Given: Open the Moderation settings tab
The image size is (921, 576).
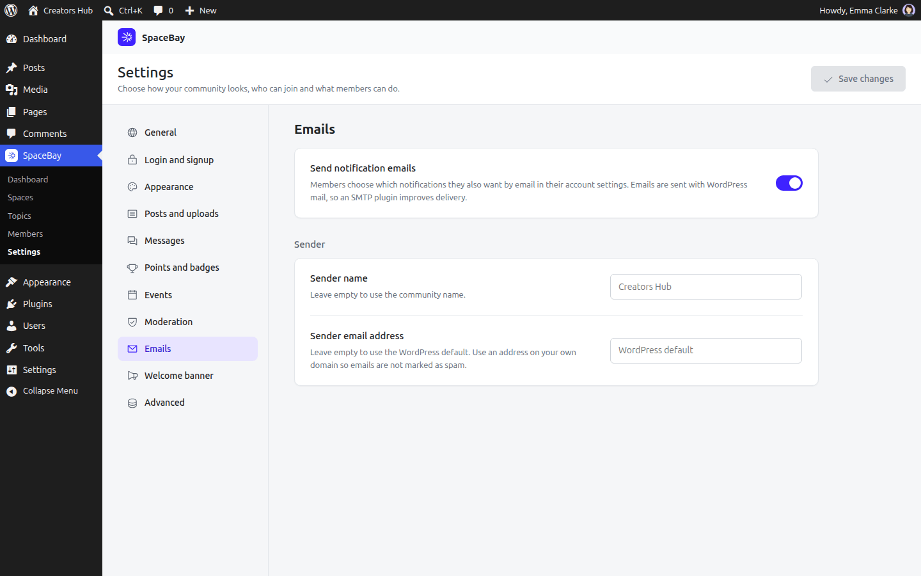Looking at the screenshot, I should click(187, 322).
